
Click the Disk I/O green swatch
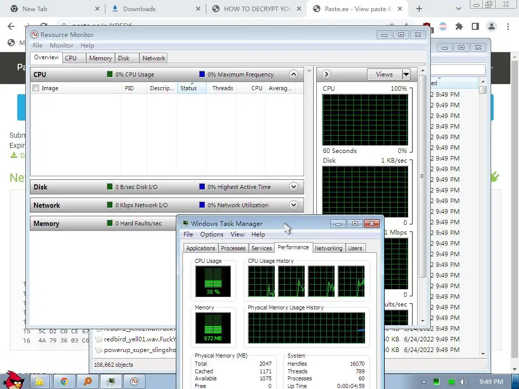point(110,186)
